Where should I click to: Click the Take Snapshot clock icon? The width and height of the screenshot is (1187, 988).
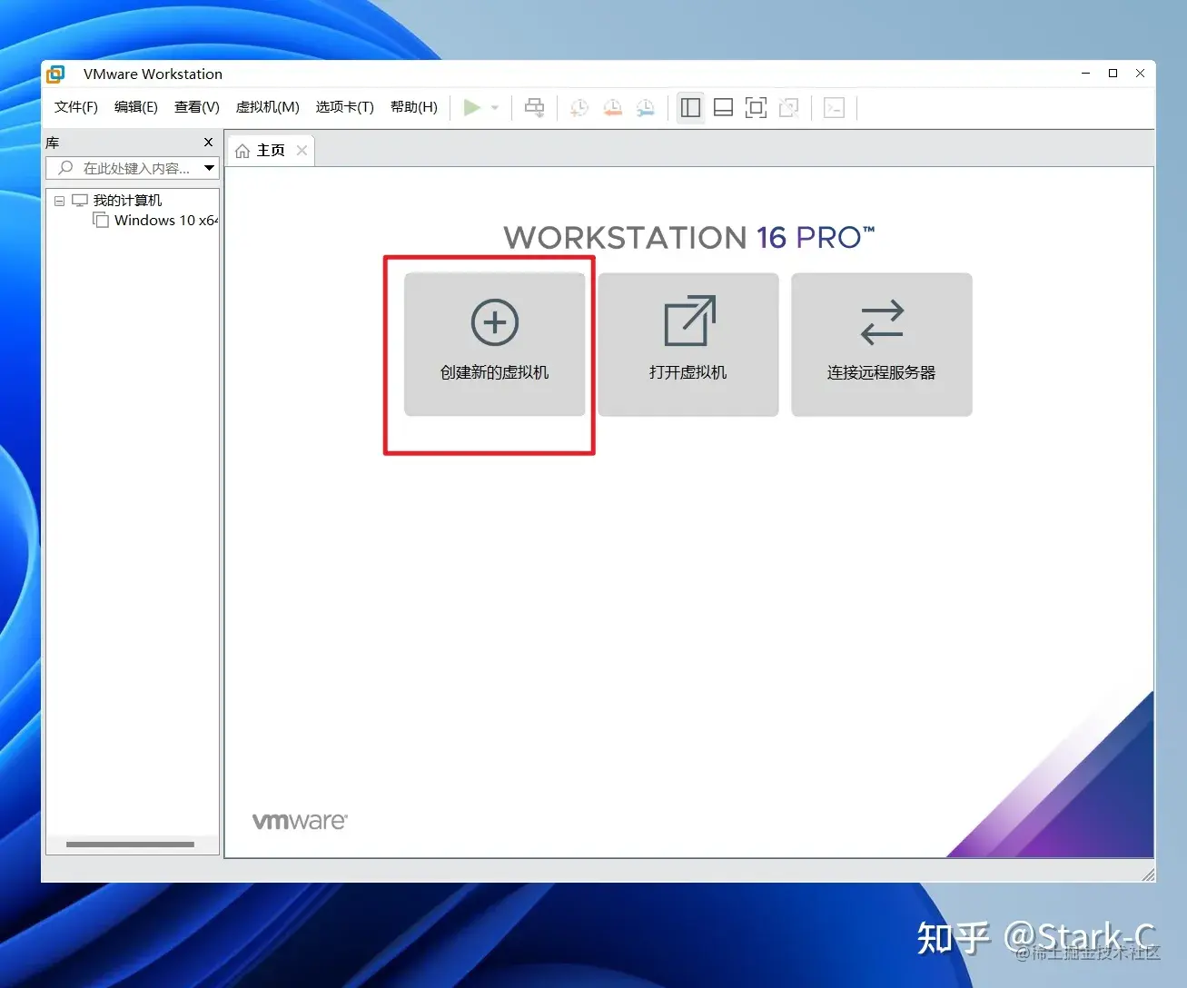click(579, 107)
